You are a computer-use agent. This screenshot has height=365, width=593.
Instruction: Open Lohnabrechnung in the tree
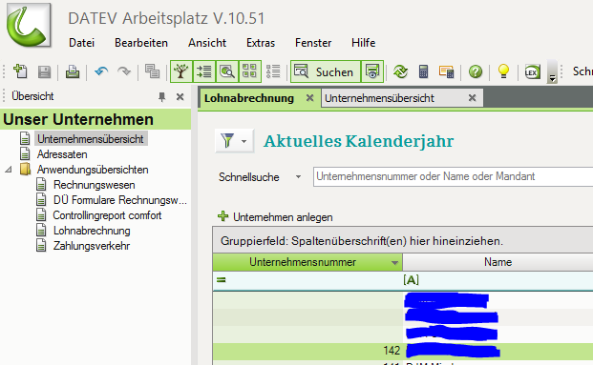(x=92, y=231)
